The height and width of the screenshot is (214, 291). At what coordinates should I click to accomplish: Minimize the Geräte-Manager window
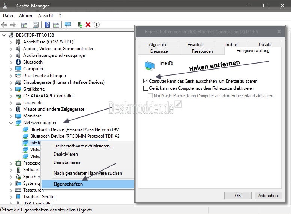[x=248, y=6]
